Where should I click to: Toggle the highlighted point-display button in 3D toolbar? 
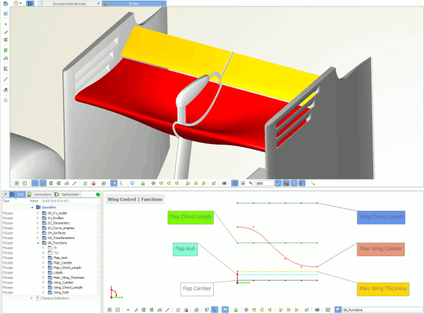pos(35,183)
